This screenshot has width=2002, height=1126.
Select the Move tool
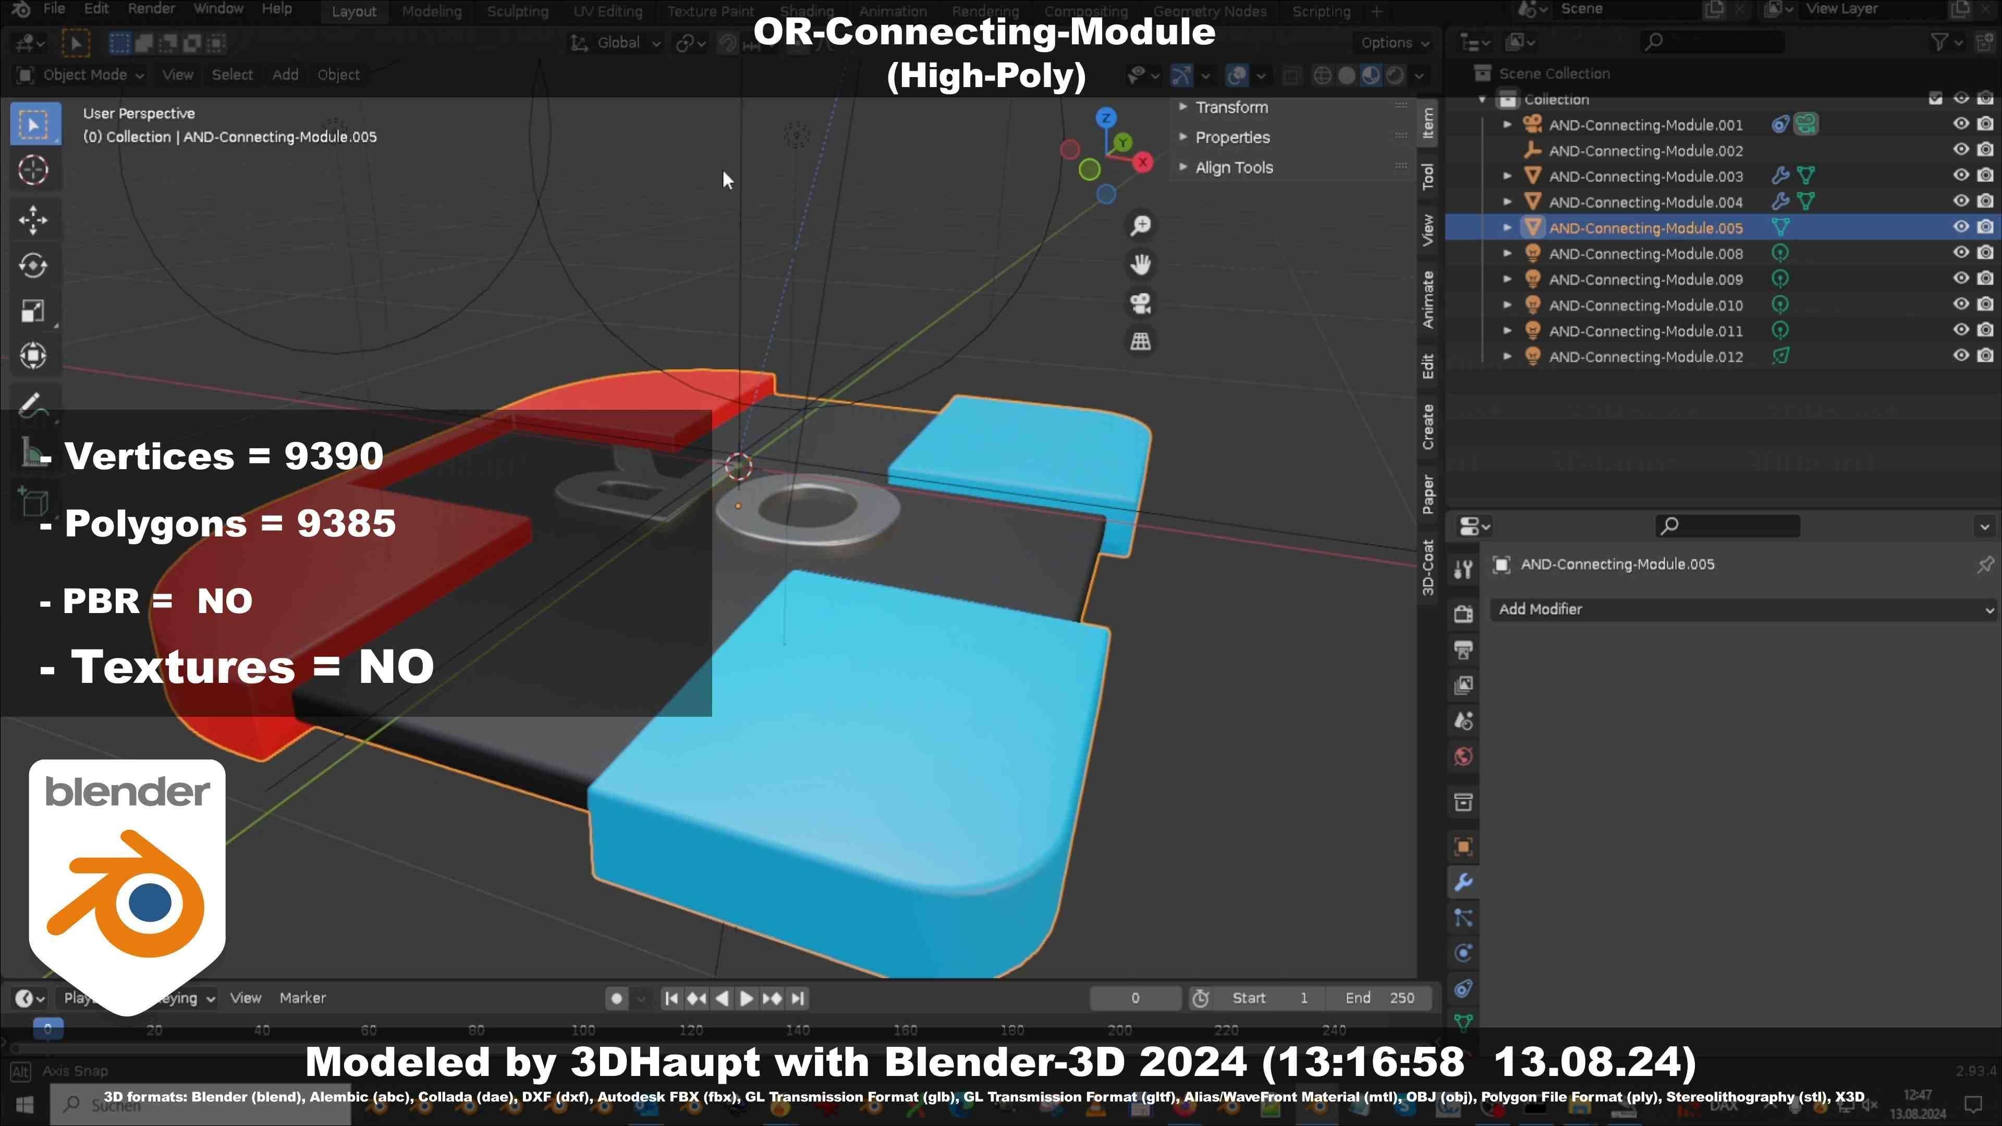[x=33, y=220]
